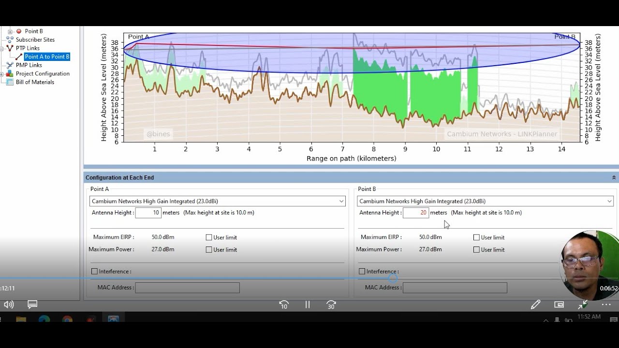Screen dimensions: 619x348
Task: Select PMP Links in the tree
Action: (x=29, y=65)
